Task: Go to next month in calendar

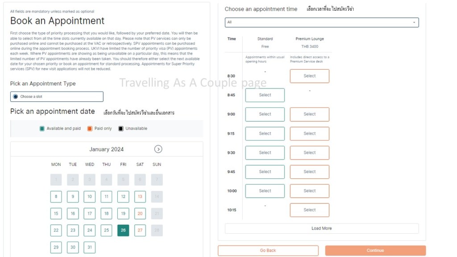Action: pos(158,149)
